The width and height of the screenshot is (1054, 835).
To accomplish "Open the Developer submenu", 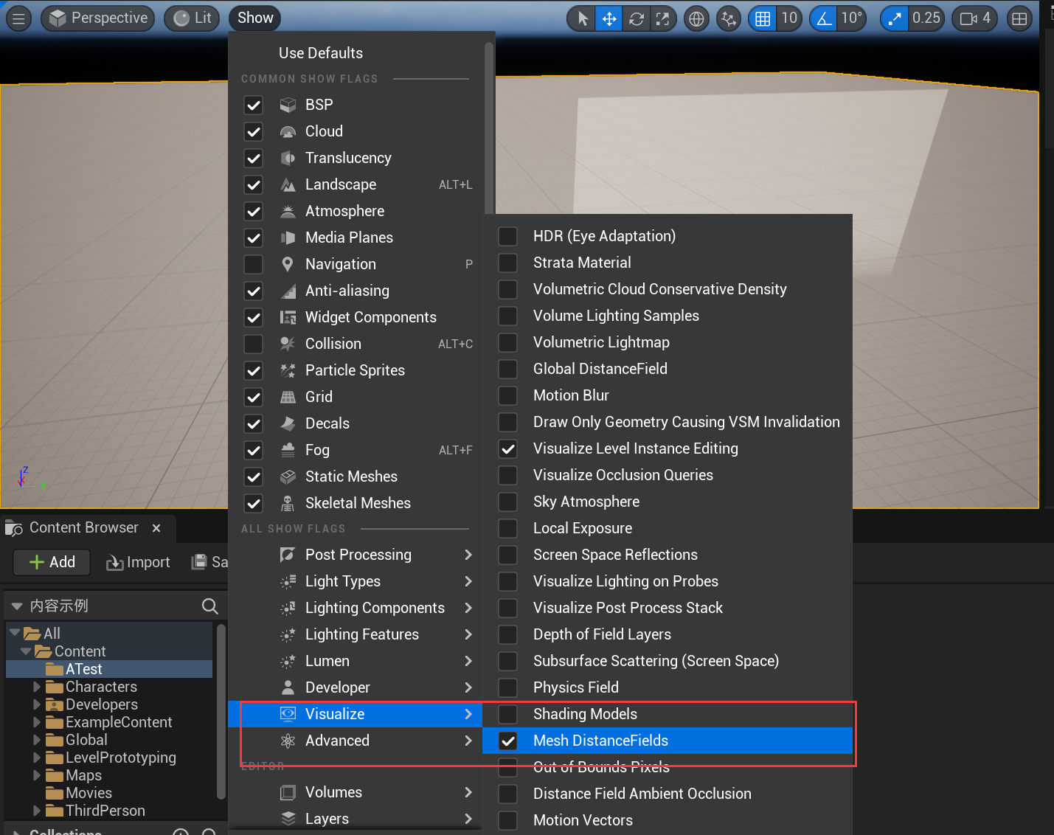I will point(356,687).
